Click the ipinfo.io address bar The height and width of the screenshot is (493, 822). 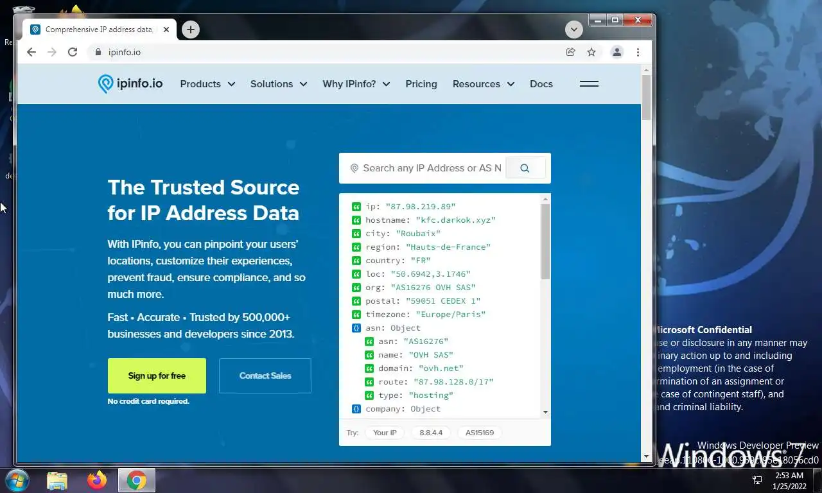[x=328, y=52]
